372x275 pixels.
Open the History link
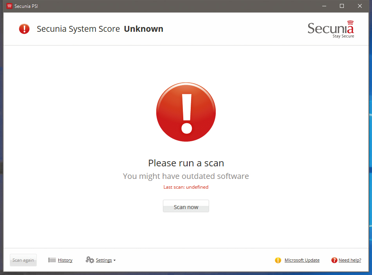pos(65,260)
